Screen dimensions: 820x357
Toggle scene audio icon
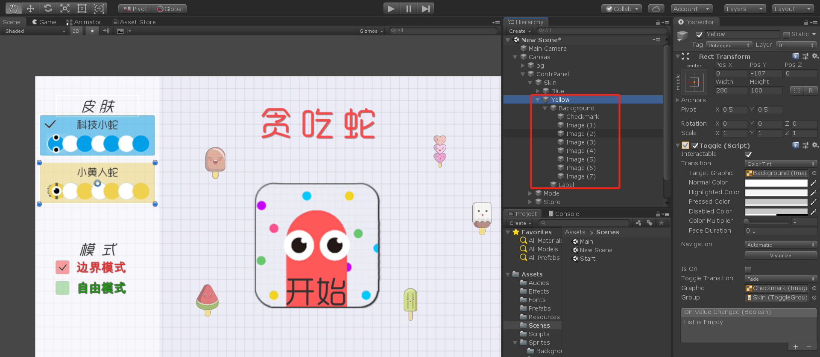[106, 31]
